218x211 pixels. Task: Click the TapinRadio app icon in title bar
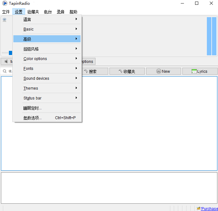[5, 3]
